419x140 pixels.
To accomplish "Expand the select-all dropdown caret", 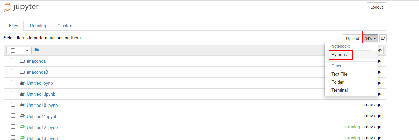I will (27, 50).
